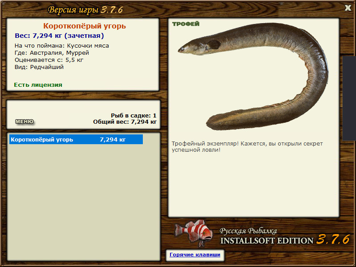Click the Трофейный экземпляр description text
The height and width of the screenshot is (267, 356).
coord(247,147)
